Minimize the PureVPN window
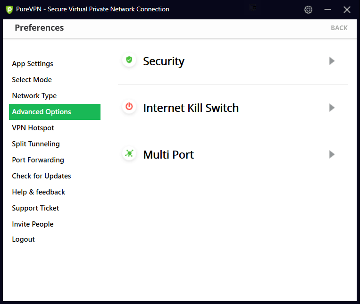This screenshot has width=360, height=304. [327, 9]
